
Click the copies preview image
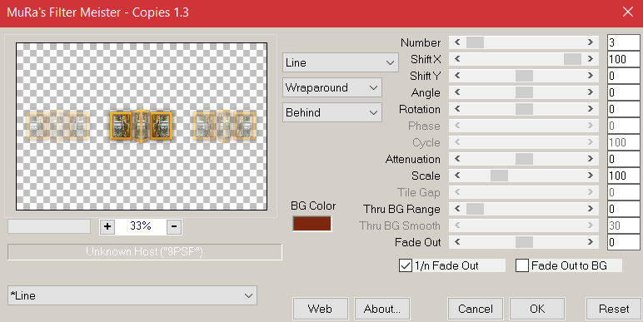coord(142,126)
